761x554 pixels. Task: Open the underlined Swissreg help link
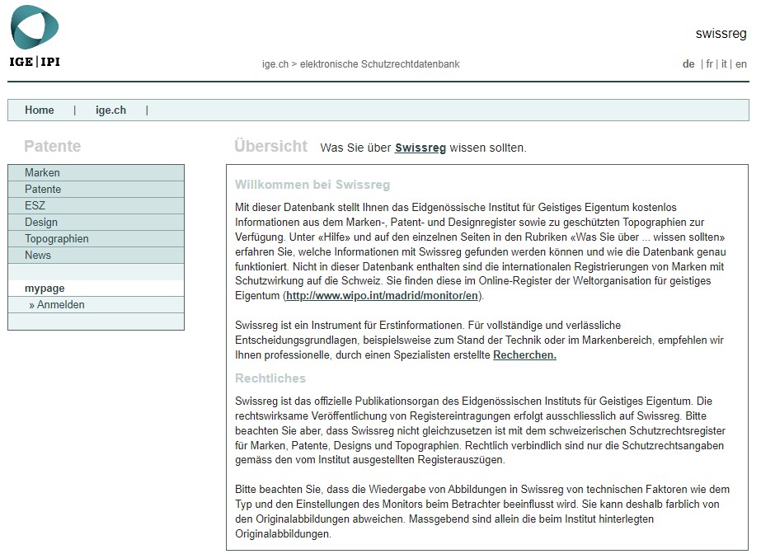(420, 148)
